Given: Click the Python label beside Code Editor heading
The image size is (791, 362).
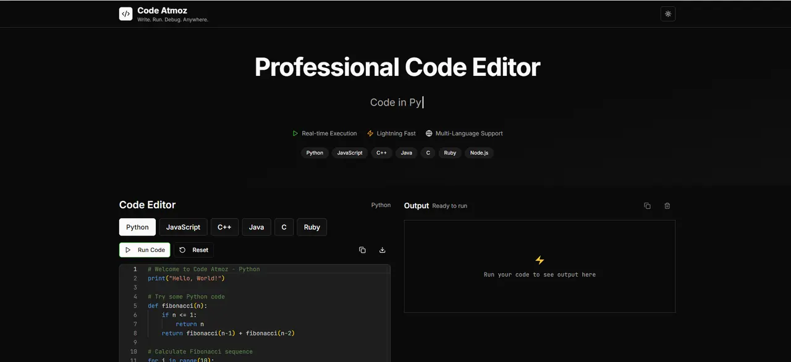Looking at the screenshot, I should click(x=381, y=205).
